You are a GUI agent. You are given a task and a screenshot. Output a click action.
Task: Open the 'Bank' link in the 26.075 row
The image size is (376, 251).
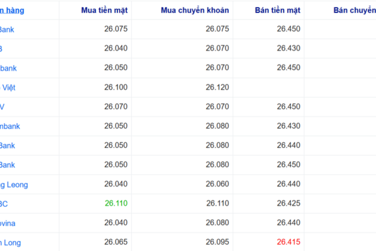7,29
